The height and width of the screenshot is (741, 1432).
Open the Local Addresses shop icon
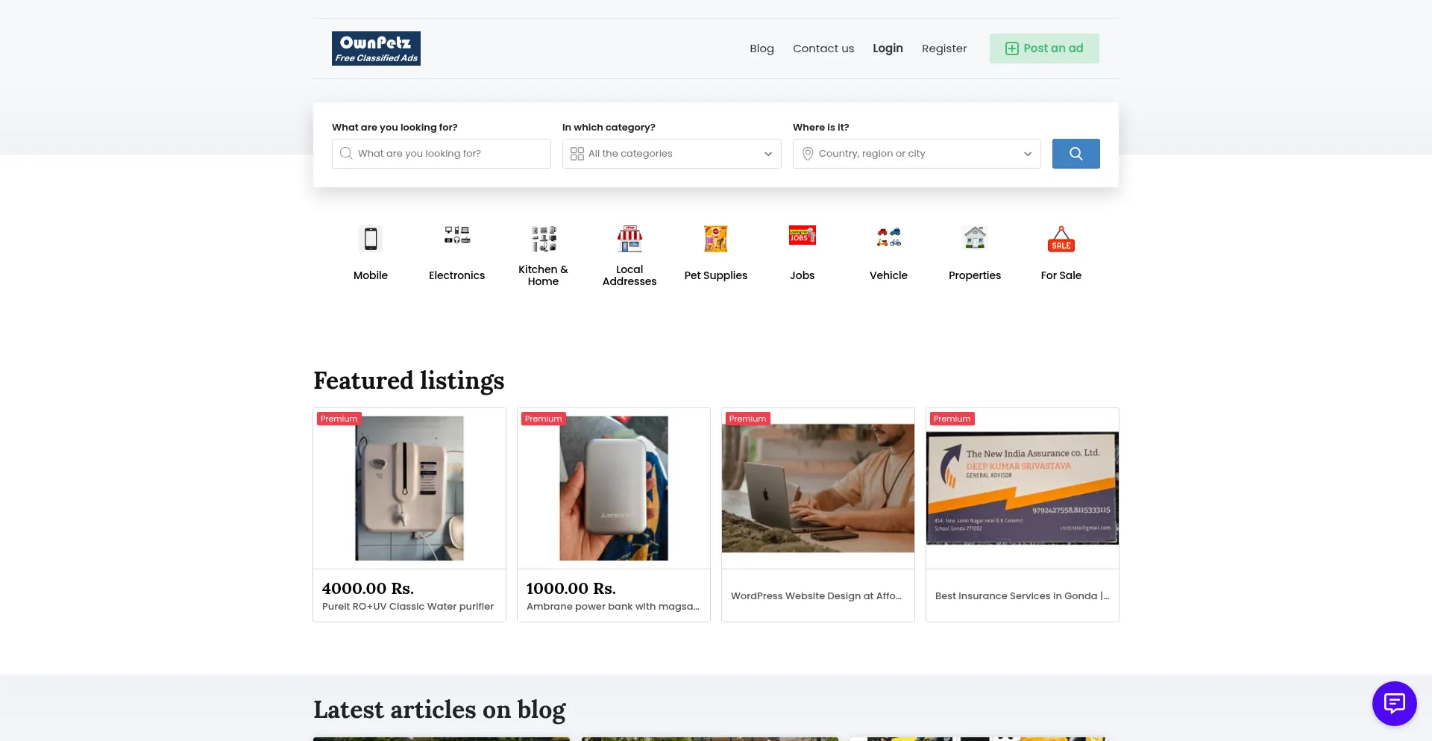click(629, 239)
